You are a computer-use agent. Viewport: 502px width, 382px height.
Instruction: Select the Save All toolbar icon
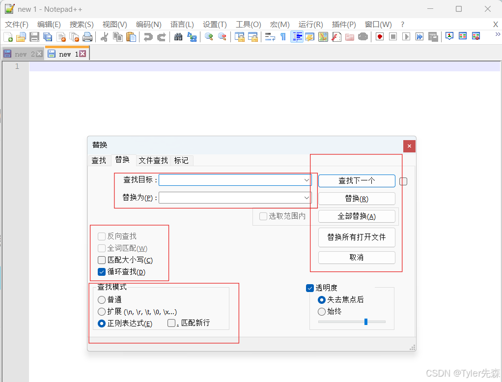click(x=47, y=36)
